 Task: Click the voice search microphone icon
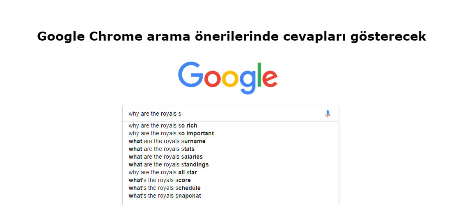pyautogui.click(x=328, y=114)
